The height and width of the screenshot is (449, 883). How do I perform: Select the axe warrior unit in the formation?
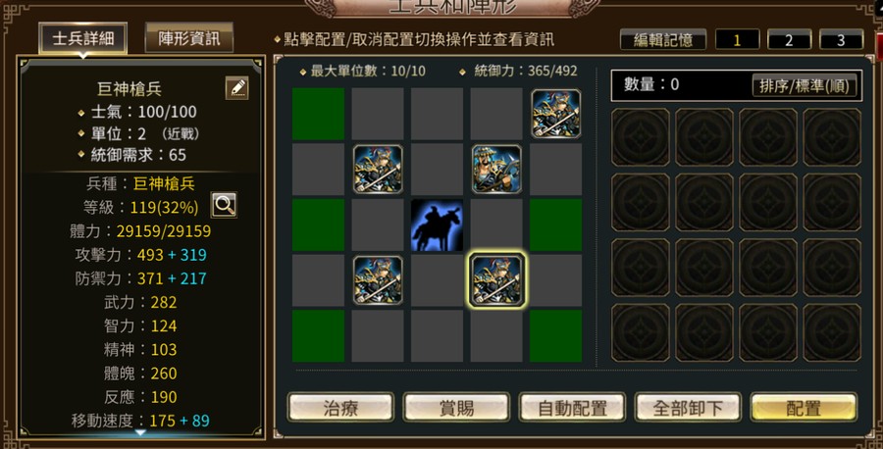496,169
